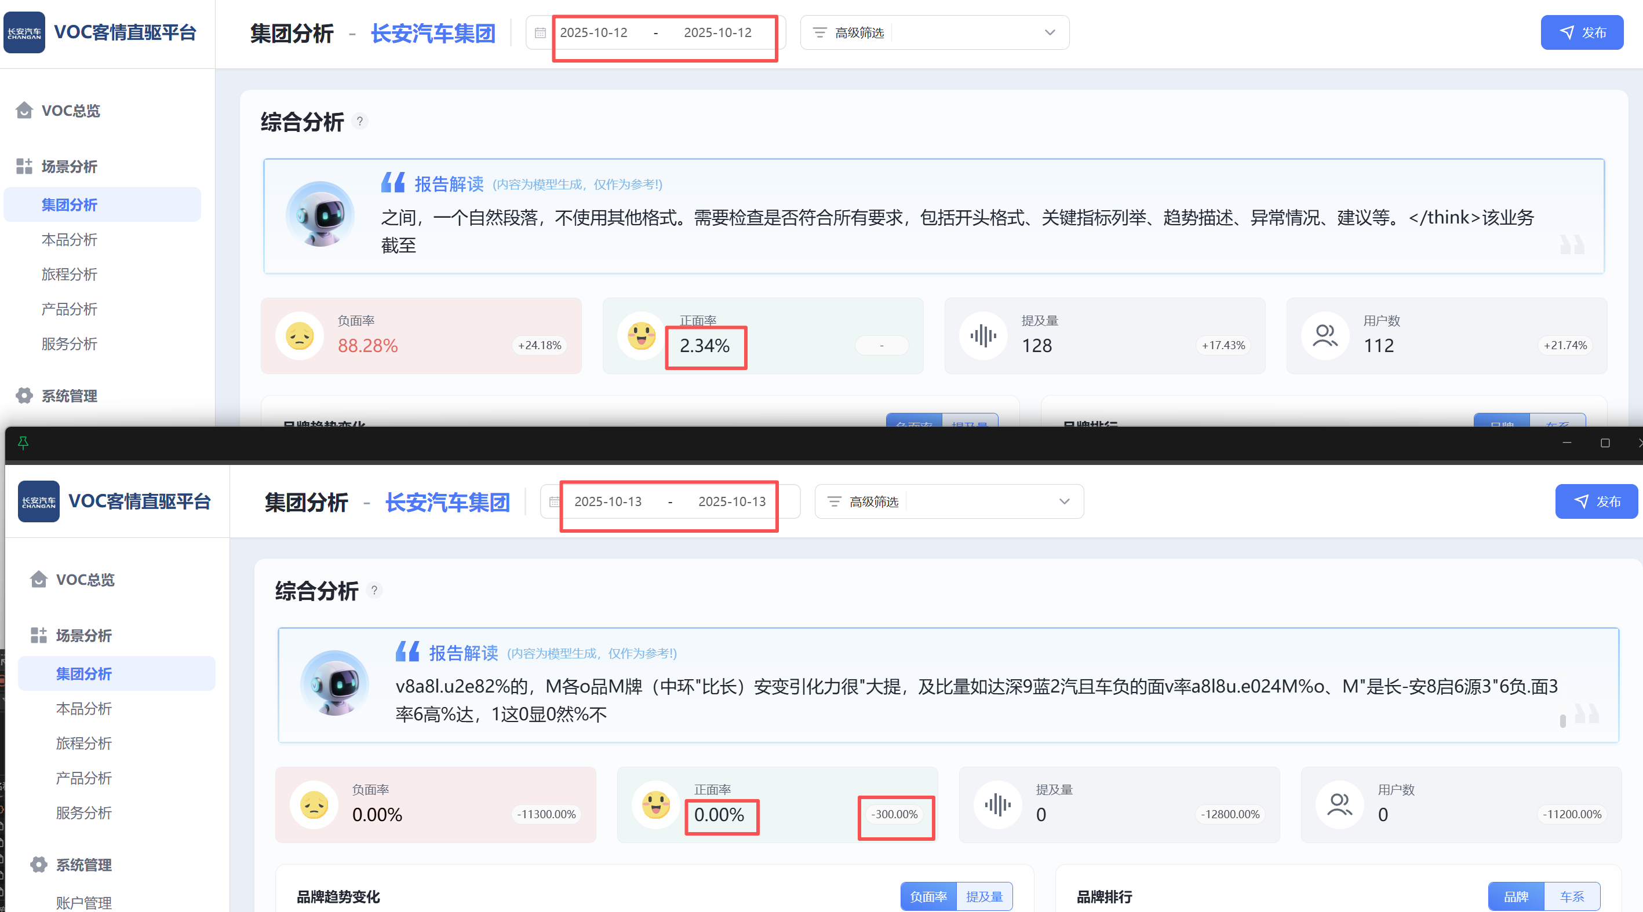Click the 2025-10-13 start date field

pos(608,501)
